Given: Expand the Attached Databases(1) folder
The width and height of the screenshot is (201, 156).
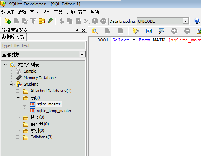Looking at the screenshot, I should [18, 91].
